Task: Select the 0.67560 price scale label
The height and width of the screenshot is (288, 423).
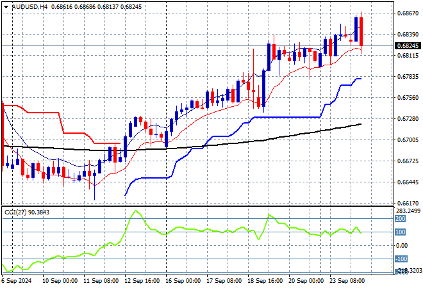Action: pyautogui.click(x=408, y=97)
